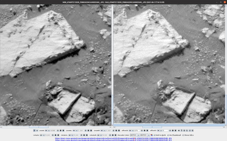Viewport: 227px width, 141px height.
Task: Reset zoomL with its X button
Action: point(91,130)
